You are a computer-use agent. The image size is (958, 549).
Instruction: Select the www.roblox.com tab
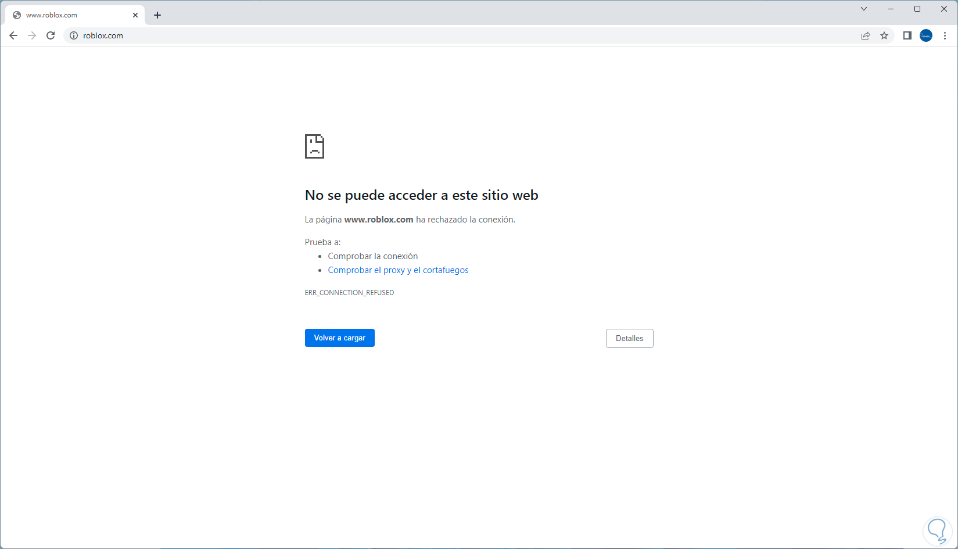[x=76, y=15]
